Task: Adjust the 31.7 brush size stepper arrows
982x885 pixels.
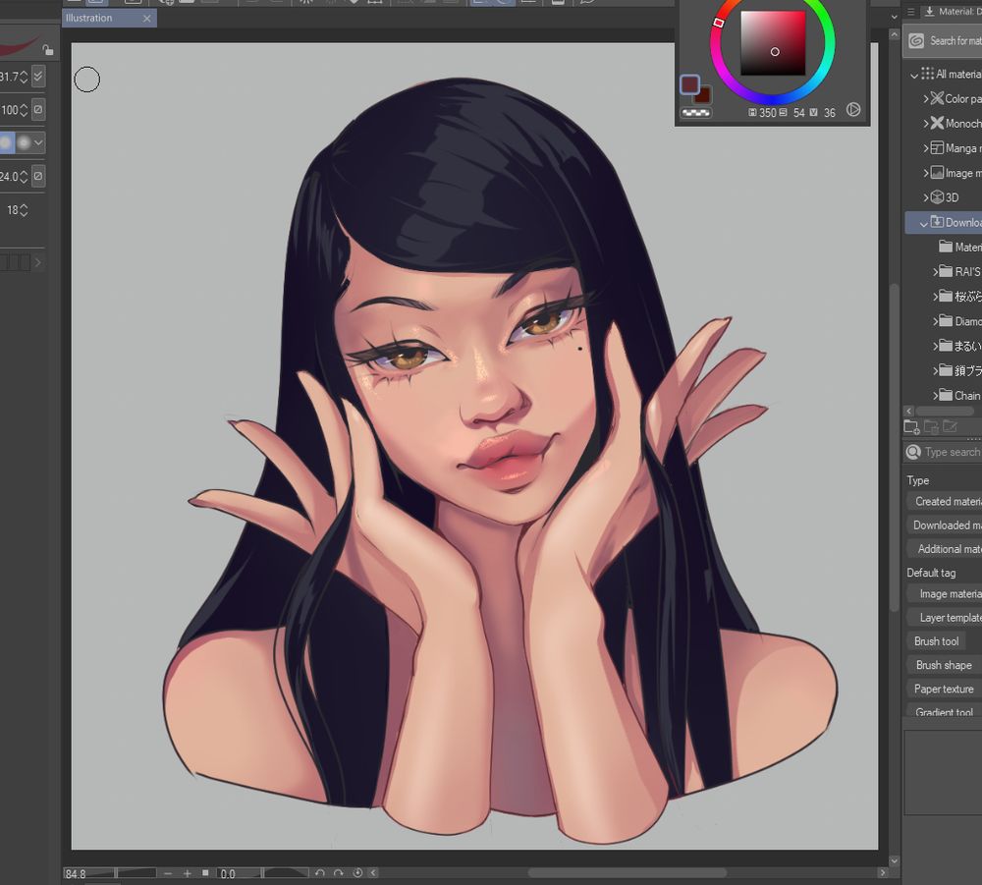Action: [24, 77]
